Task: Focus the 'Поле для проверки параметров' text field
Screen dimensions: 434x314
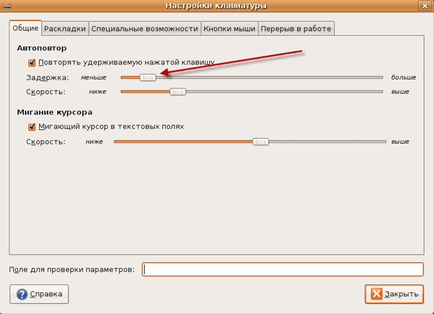Action: click(x=282, y=269)
